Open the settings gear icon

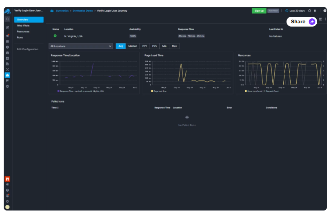tap(7, 201)
